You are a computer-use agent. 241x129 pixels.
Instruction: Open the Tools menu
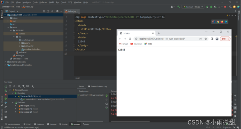pos(64,2)
